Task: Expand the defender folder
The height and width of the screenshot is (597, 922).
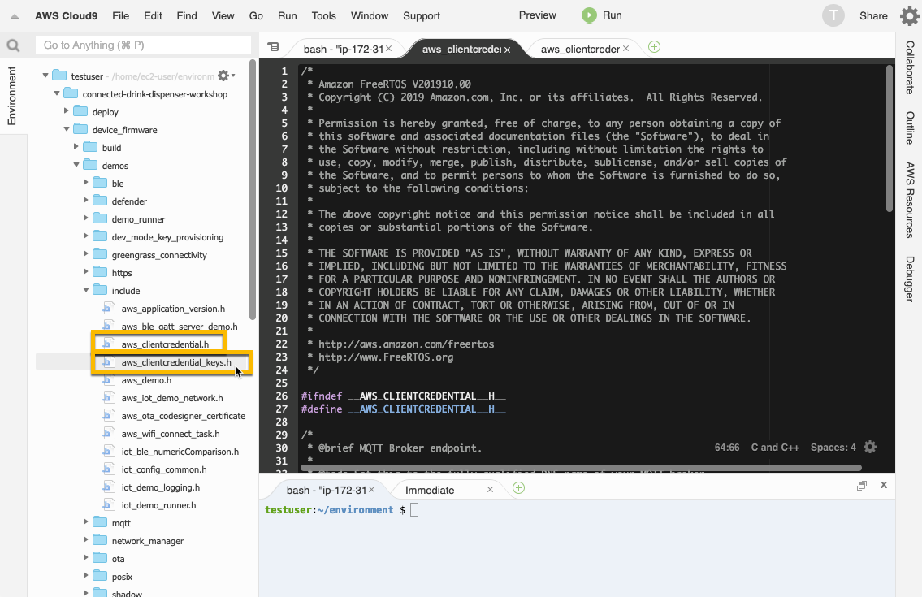Action: 86,200
